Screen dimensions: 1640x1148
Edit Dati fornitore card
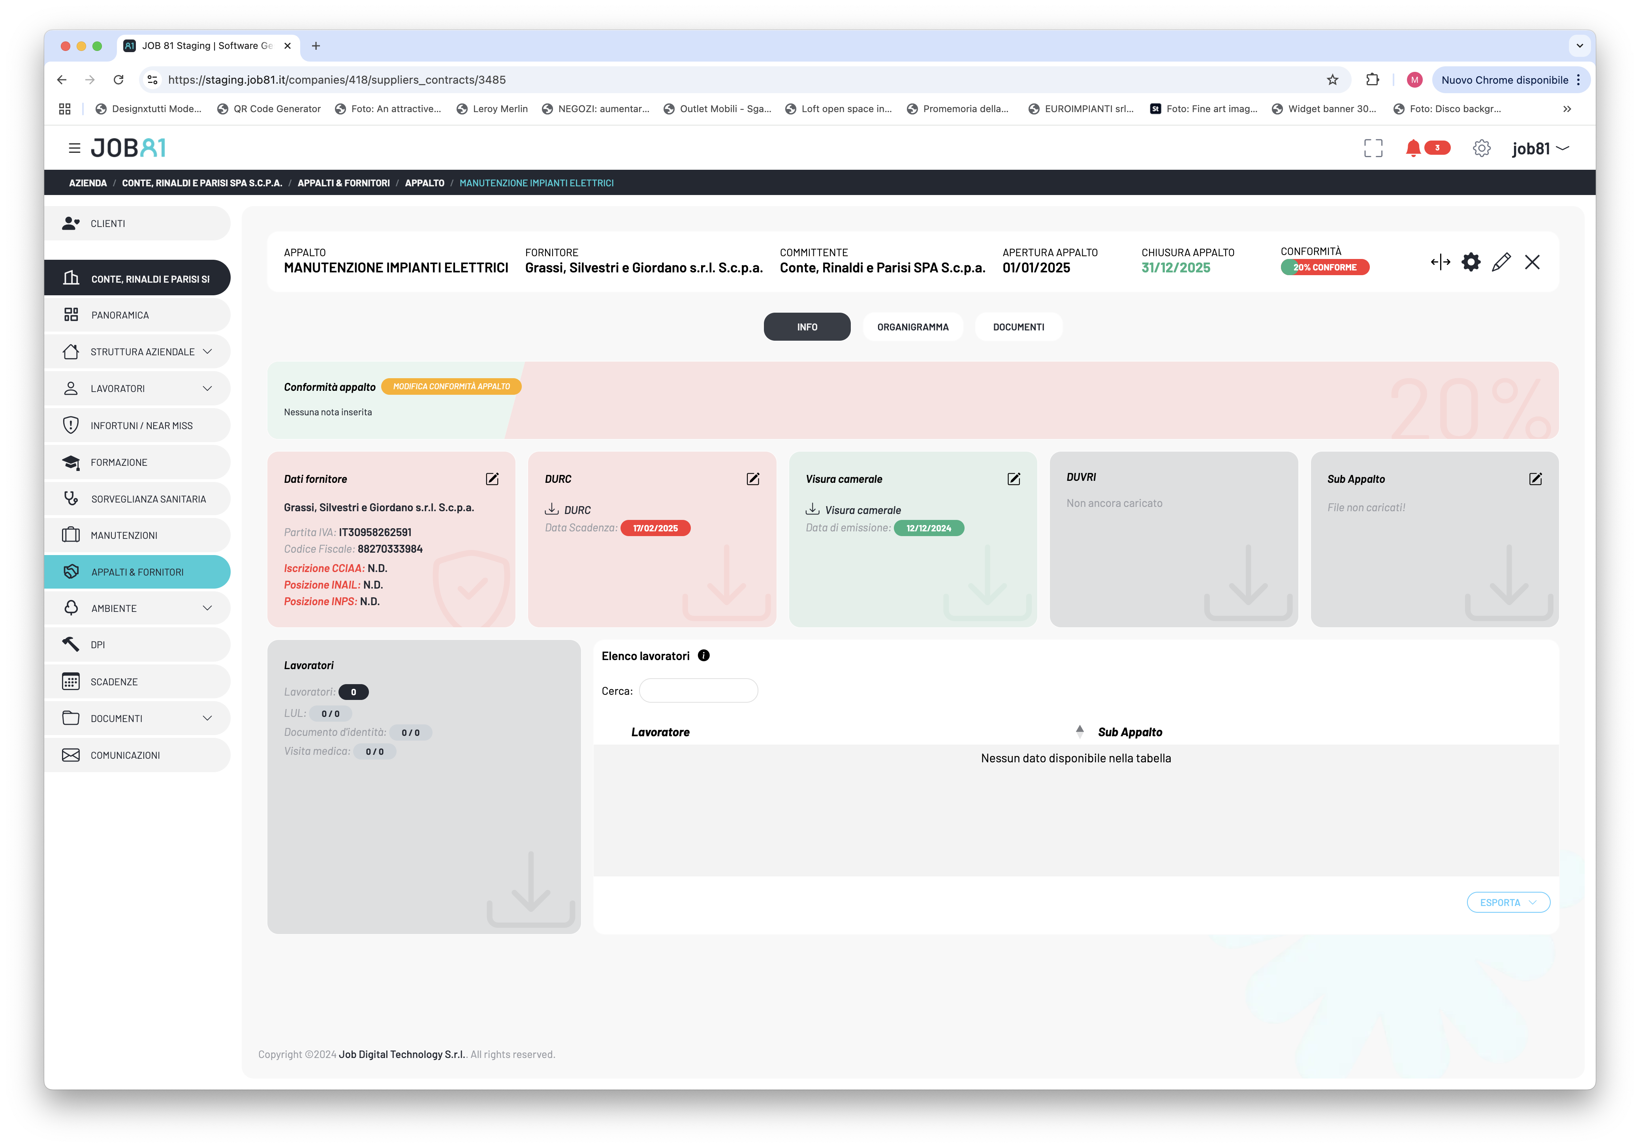(492, 479)
